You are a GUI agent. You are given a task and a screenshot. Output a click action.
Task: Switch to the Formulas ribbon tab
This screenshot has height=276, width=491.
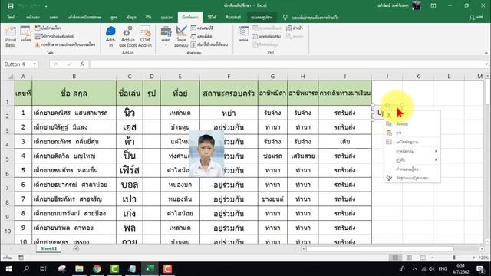tap(114, 17)
